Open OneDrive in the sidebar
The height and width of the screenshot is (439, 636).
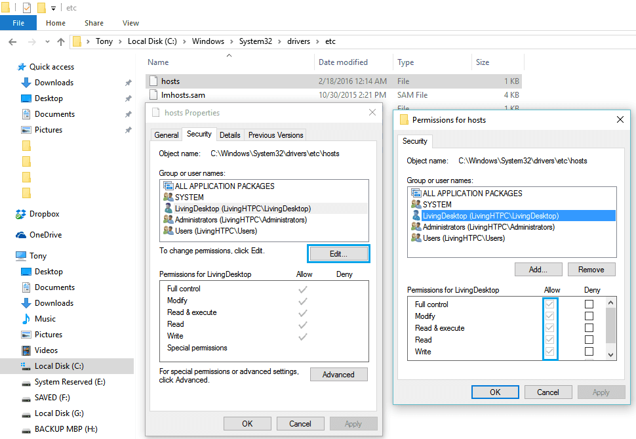(x=45, y=235)
